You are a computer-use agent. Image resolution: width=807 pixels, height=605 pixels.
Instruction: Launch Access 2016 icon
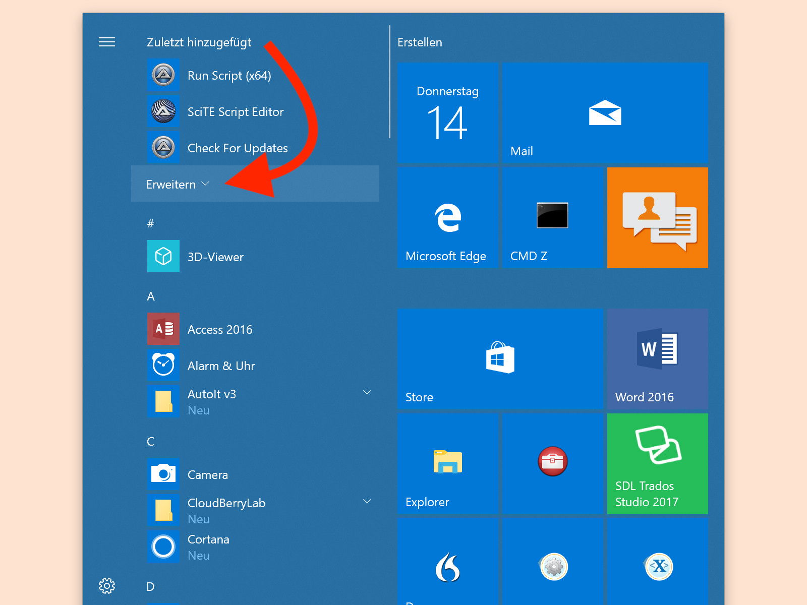(163, 329)
